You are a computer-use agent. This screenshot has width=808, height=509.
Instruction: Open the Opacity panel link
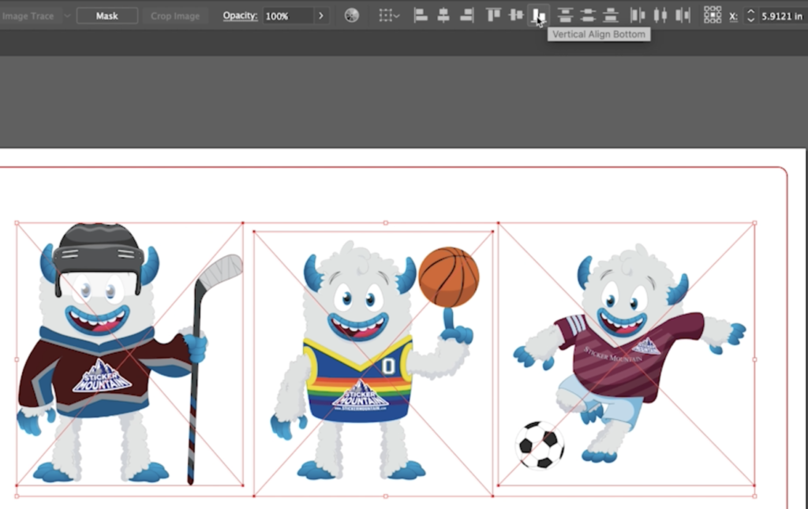point(240,16)
